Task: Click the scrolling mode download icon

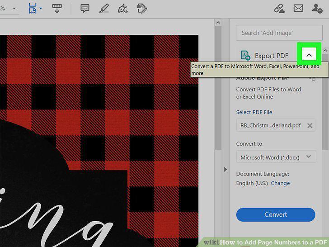Action: pos(57,9)
